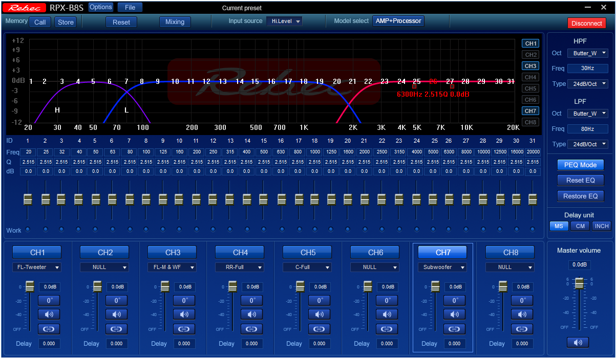Image resolution: width=616 pixels, height=358 pixels.
Task: Click the 1000Hz EQ band slider
Action: [x=314, y=199]
